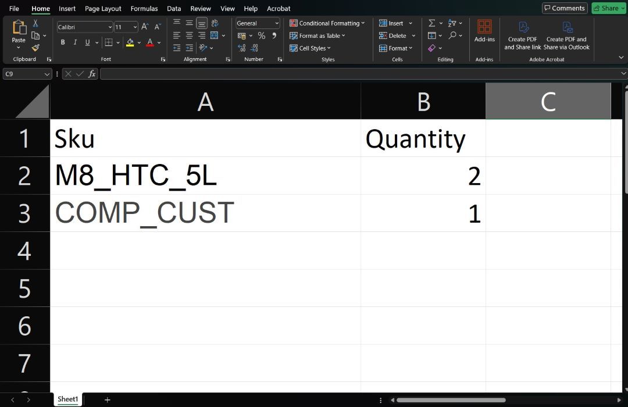
Task: Toggle Bottom Align
Action: [202, 24]
